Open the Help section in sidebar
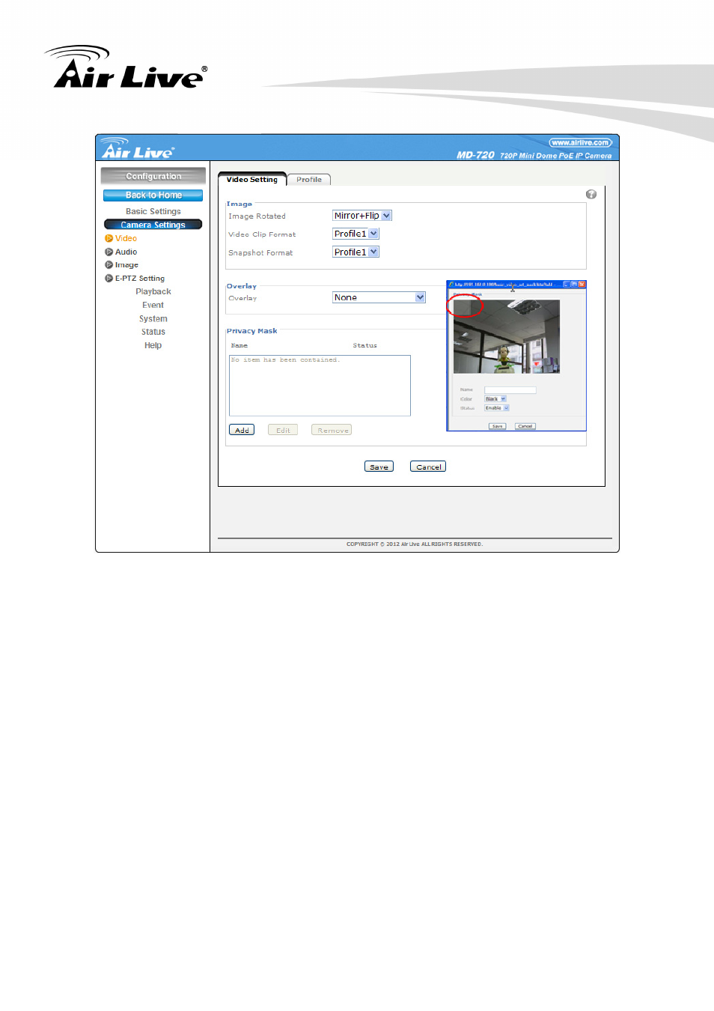The height and width of the screenshot is (1011, 714). [x=153, y=346]
